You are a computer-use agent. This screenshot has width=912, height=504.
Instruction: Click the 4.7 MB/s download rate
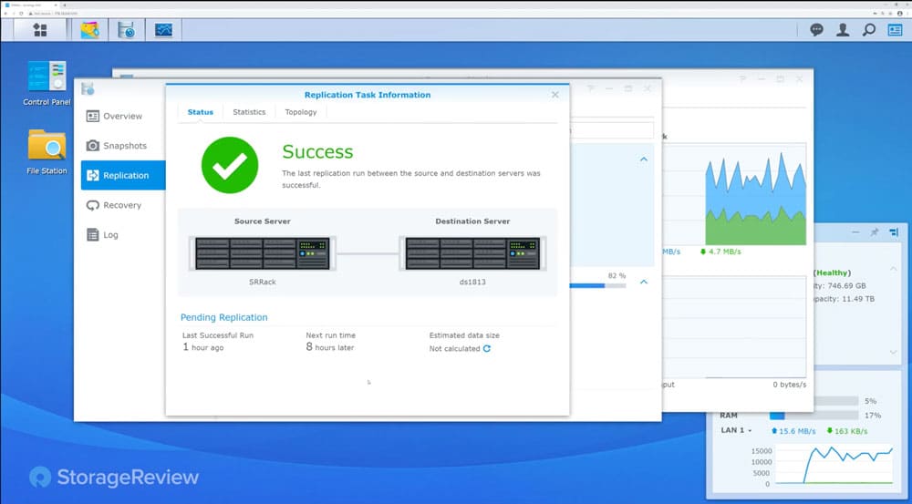(720, 252)
